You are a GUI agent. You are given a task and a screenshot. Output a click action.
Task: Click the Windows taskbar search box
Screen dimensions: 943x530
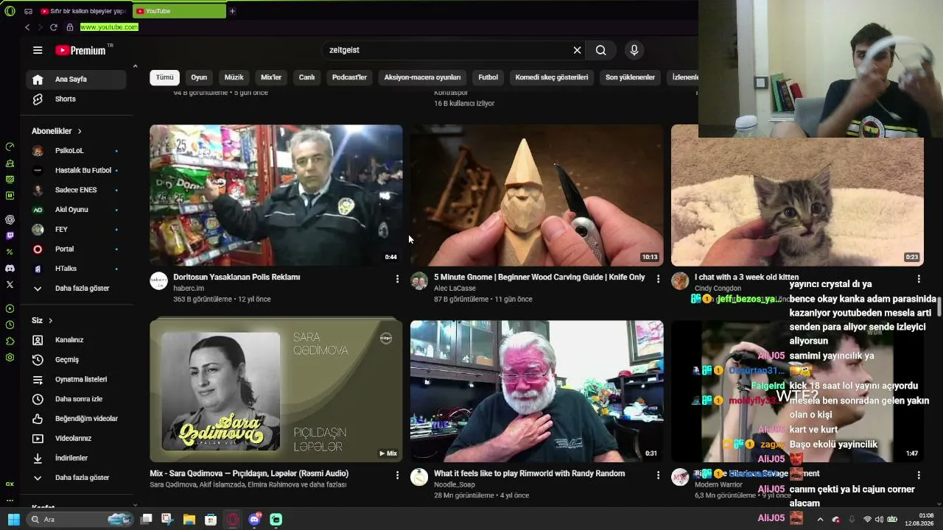coord(81,520)
